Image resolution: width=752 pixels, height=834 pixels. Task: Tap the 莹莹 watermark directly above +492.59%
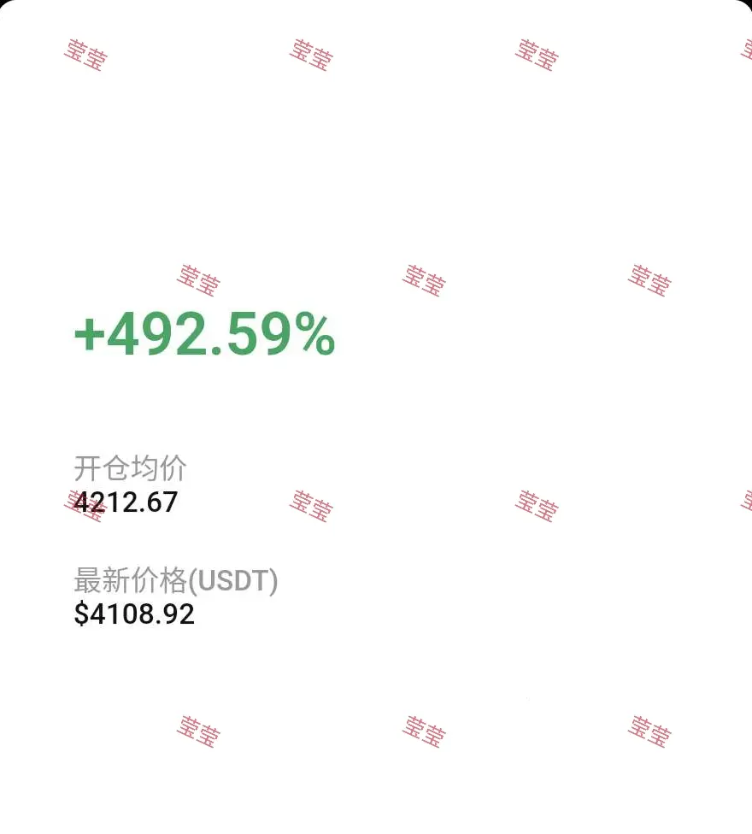(198, 279)
